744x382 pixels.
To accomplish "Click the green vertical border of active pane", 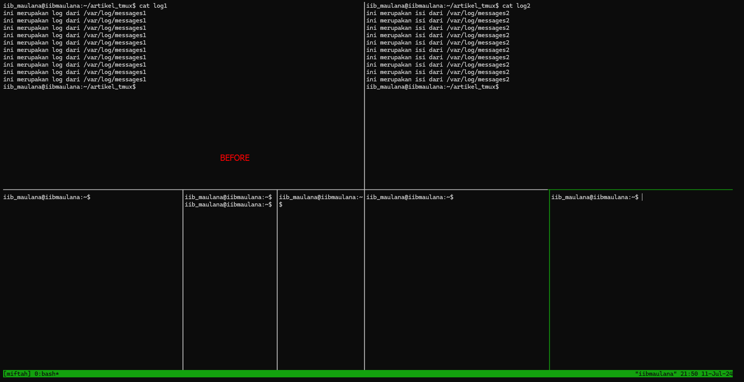I will click(549, 279).
